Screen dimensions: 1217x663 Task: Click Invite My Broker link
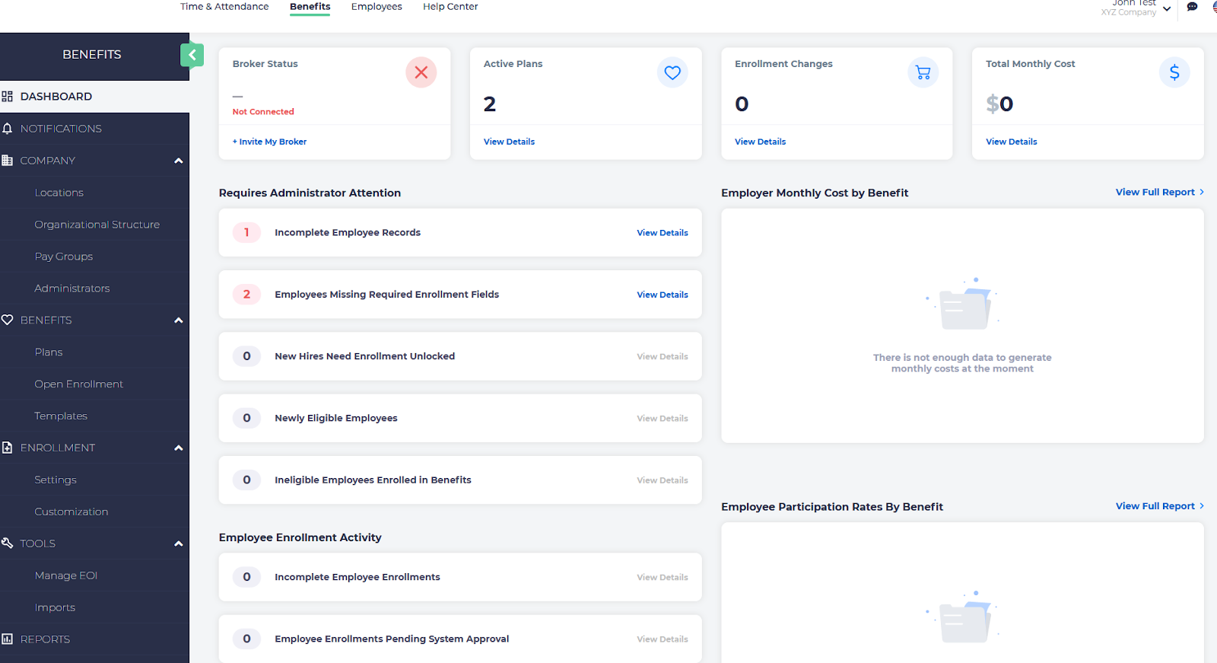tap(270, 142)
